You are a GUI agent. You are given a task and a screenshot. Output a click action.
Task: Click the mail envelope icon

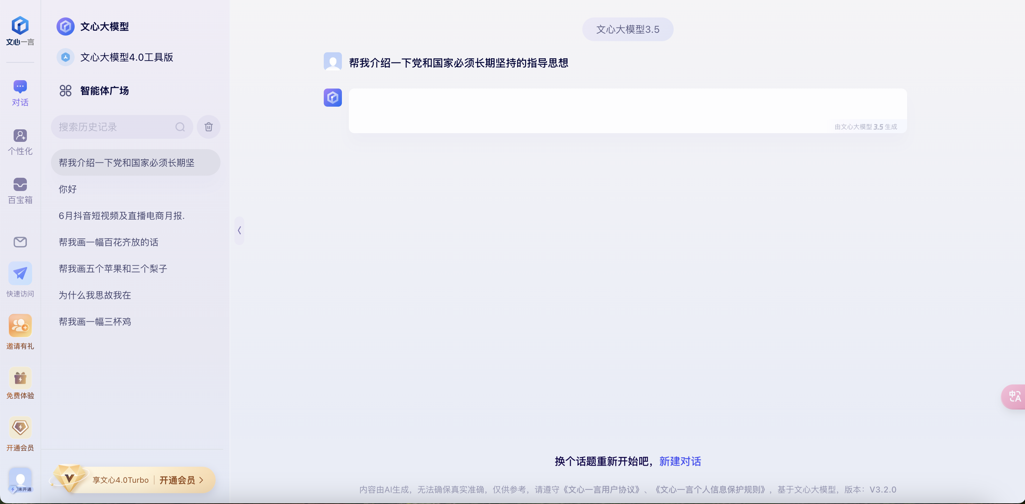20,242
